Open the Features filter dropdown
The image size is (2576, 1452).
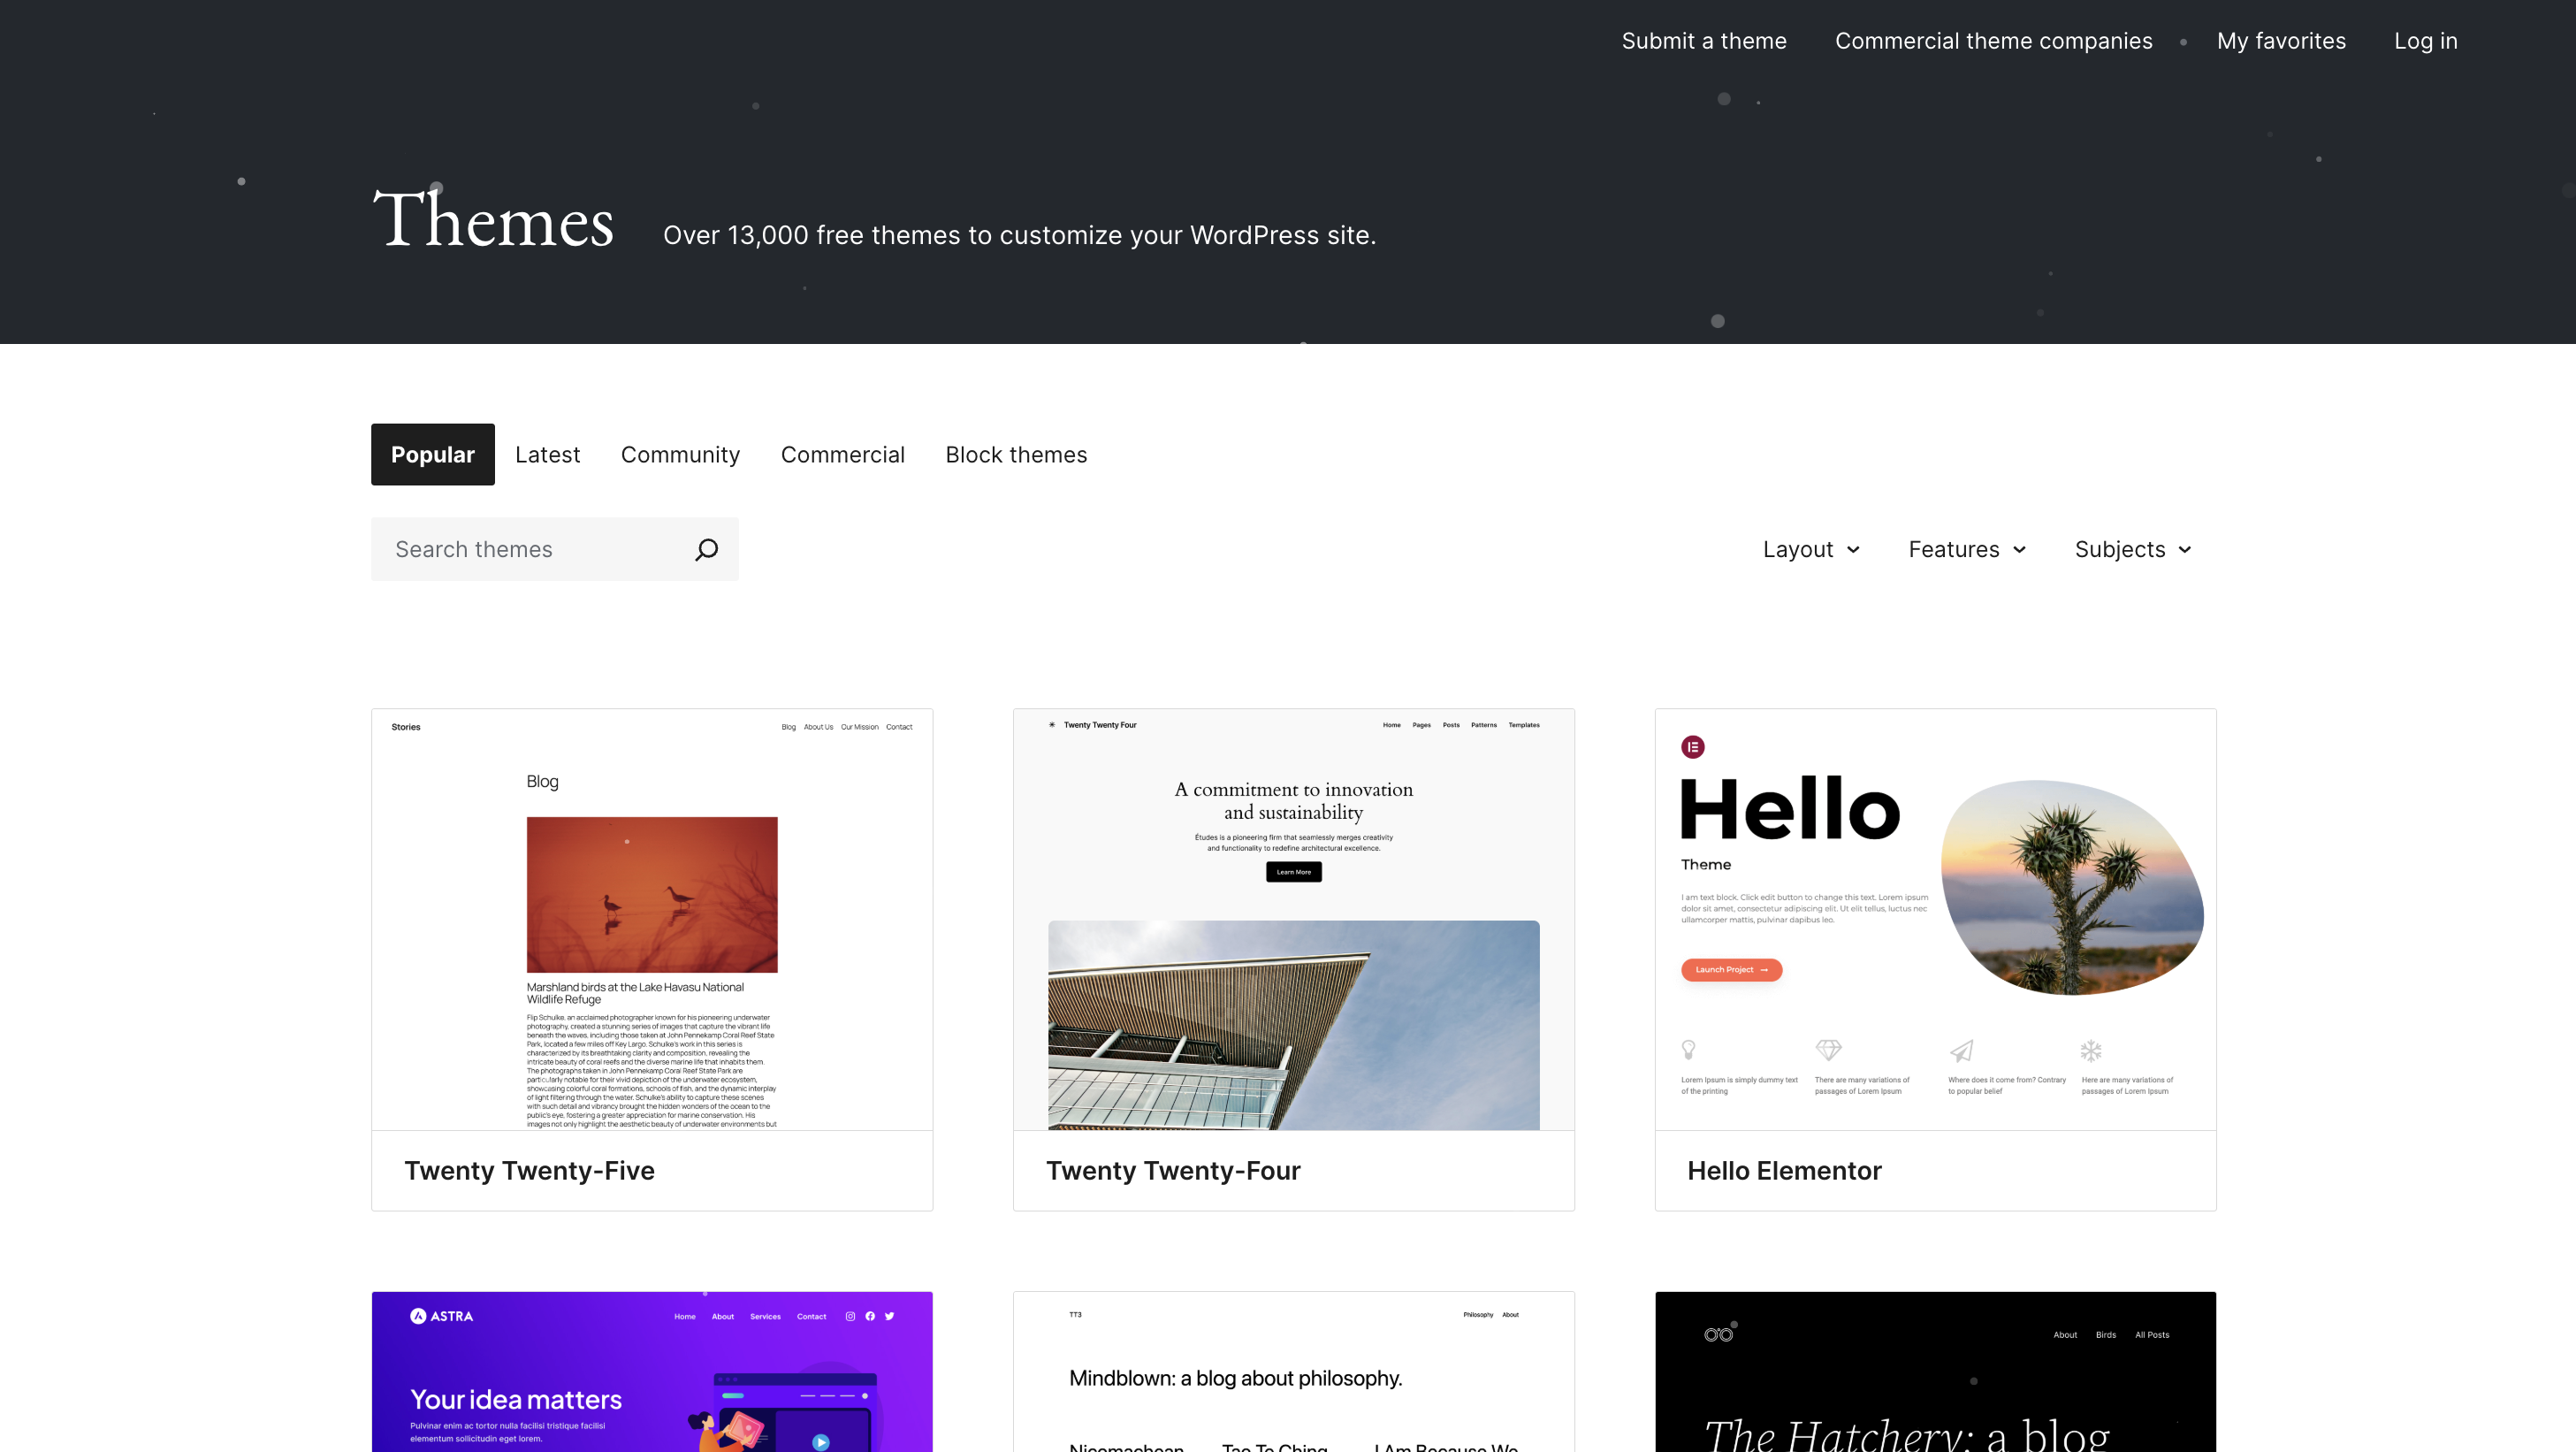[x=1967, y=549]
